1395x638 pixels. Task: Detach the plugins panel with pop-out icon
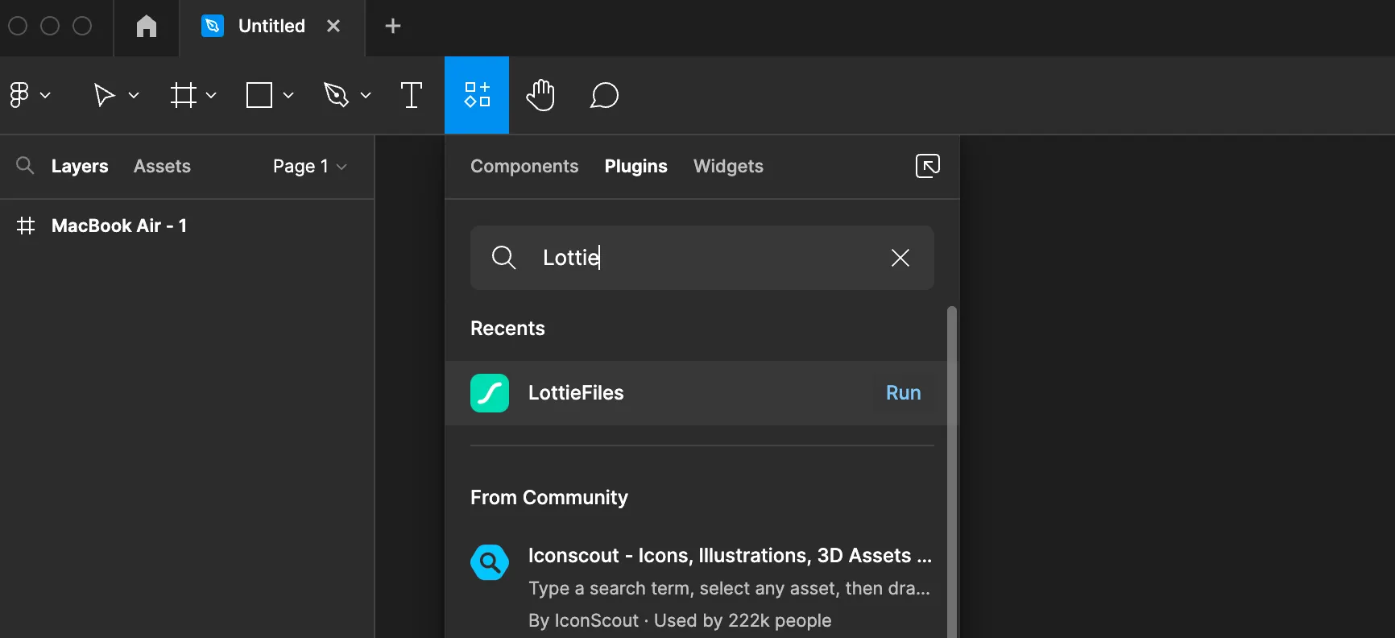(928, 166)
